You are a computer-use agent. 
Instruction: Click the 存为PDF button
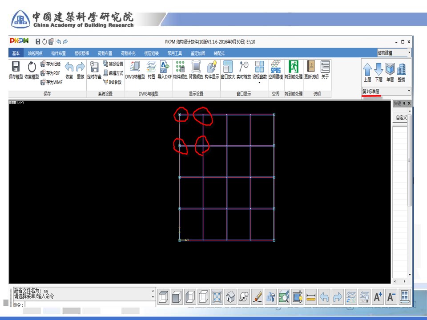click(x=50, y=73)
